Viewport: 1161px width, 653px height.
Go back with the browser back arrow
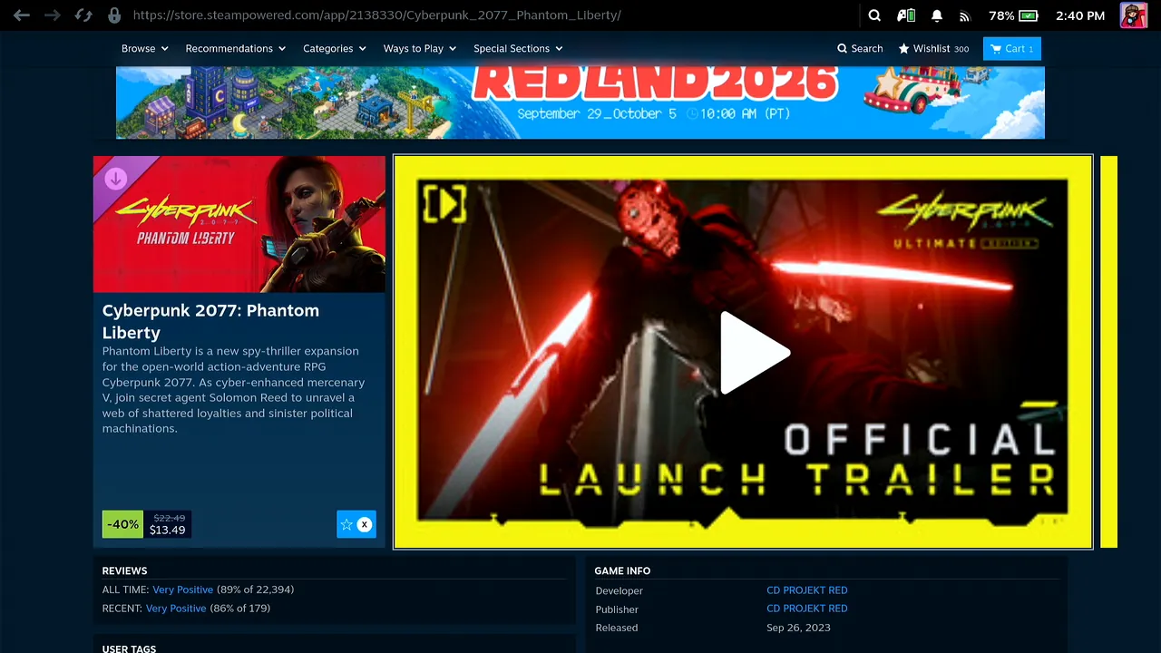[22, 15]
